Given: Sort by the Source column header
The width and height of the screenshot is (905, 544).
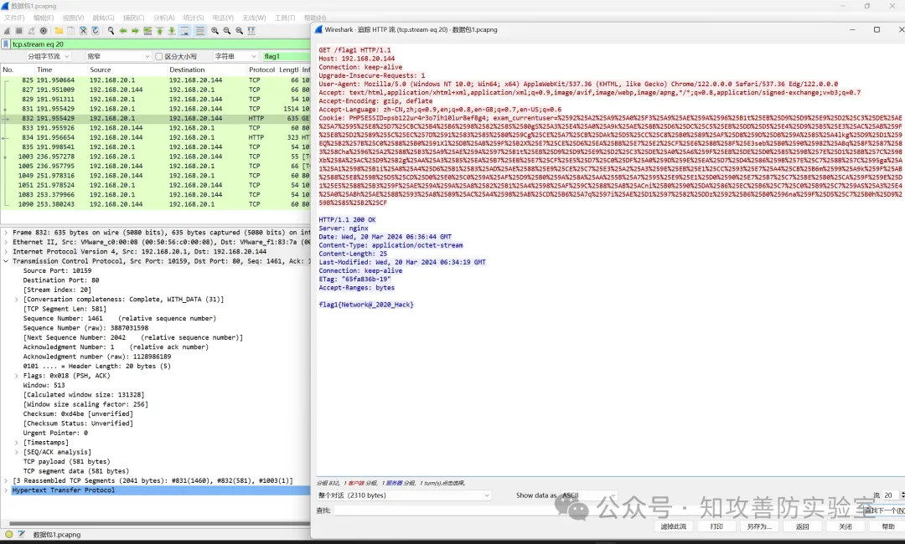Looking at the screenshot, I should tap(127, 69).
